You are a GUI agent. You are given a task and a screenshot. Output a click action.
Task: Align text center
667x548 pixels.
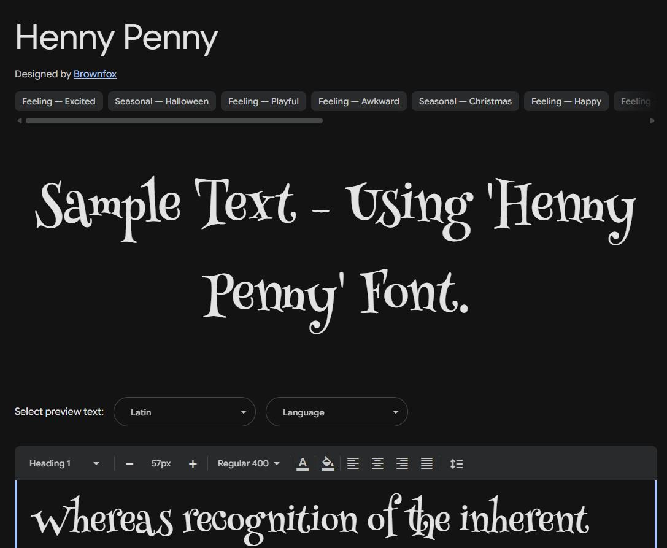pos(377,463)
